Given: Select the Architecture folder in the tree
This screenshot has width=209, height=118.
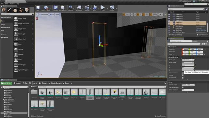Looking at the screenshot, I should click(10, 101).
